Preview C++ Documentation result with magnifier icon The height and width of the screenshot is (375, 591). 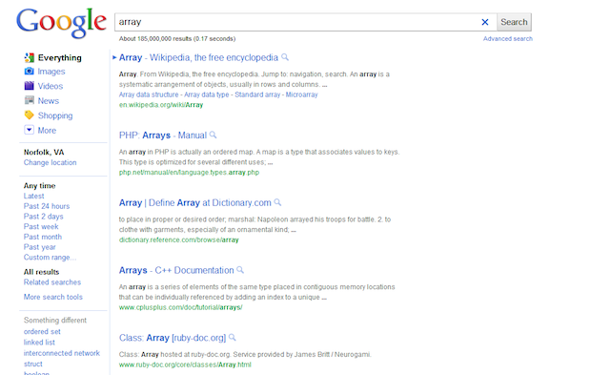coord(240,270)
